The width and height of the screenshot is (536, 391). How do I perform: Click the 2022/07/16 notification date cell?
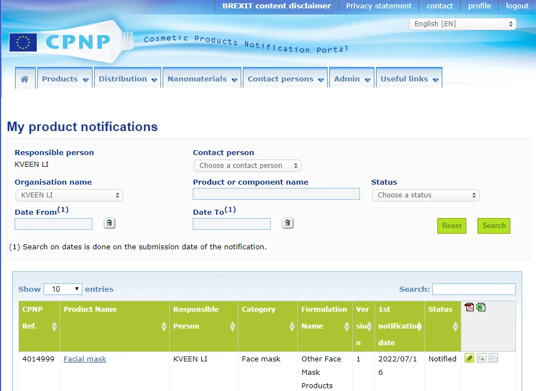(398, 365)
